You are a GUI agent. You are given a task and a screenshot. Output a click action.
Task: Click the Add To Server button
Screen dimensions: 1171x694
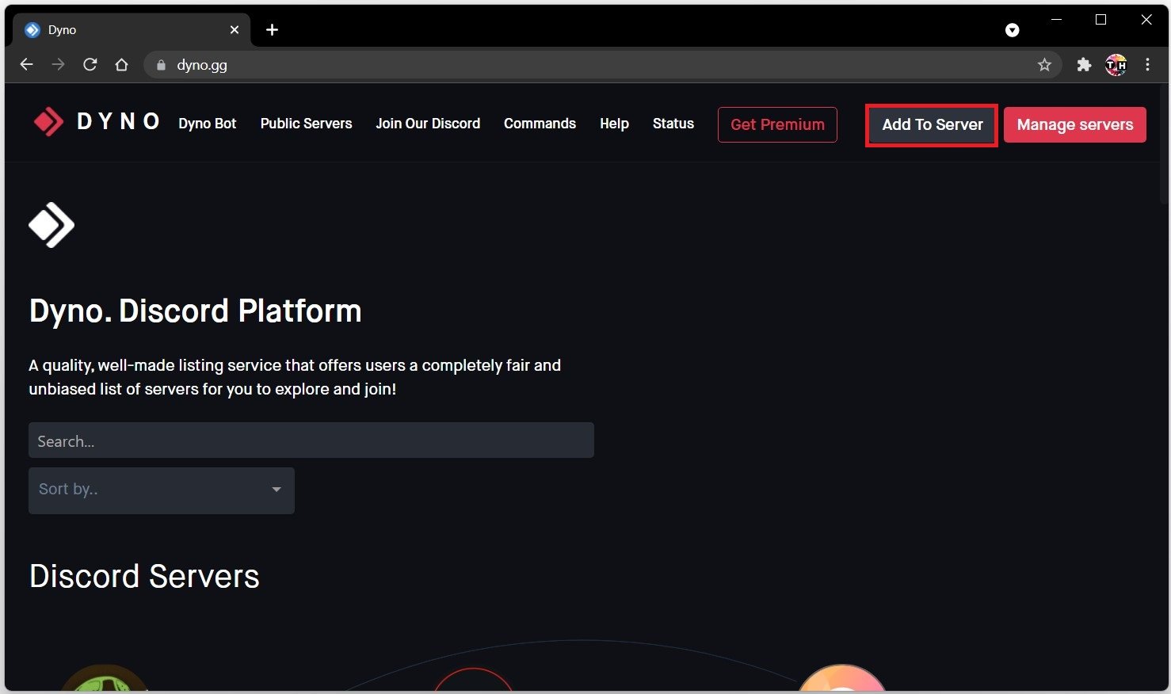(932, 125)
